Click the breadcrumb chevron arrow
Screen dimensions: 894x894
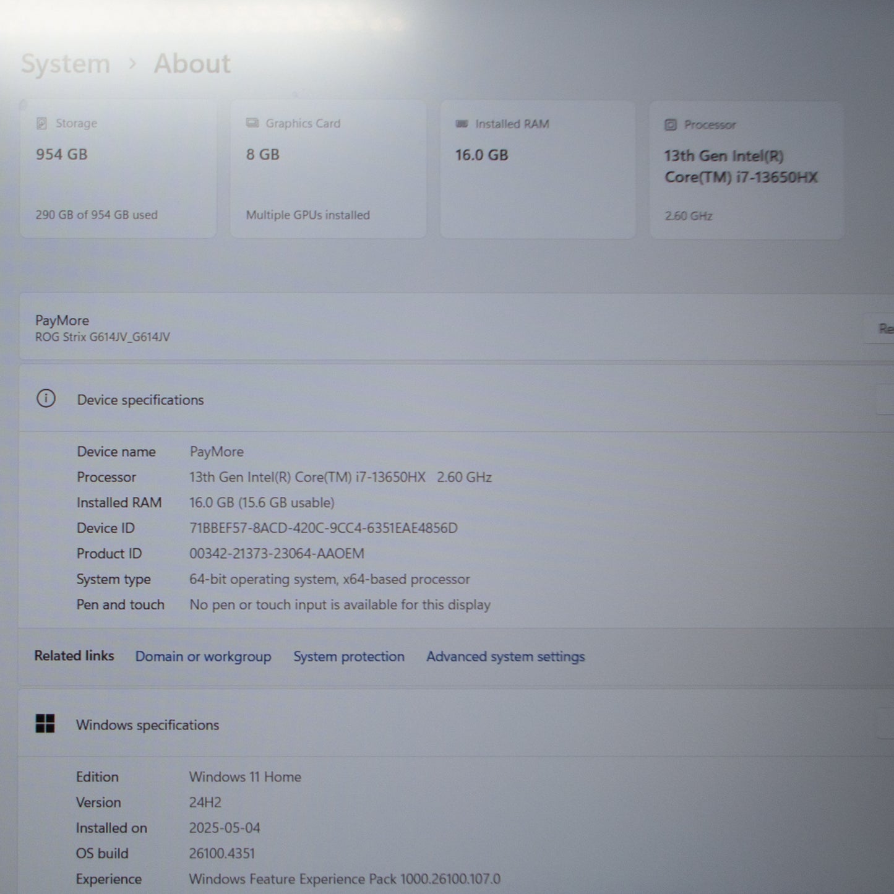[x=132, y=64]
